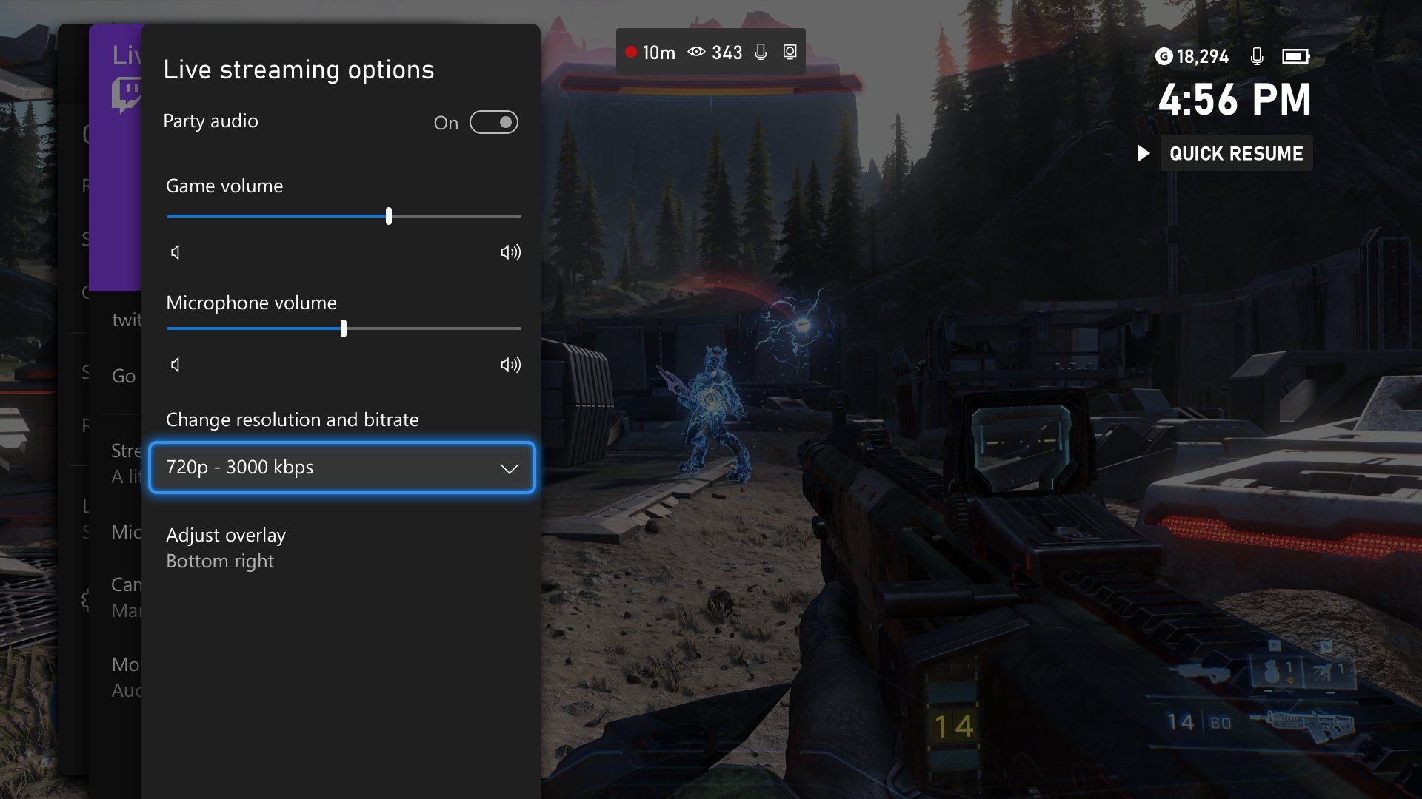Toggle game volume mute icon

(x=175, y=252)
